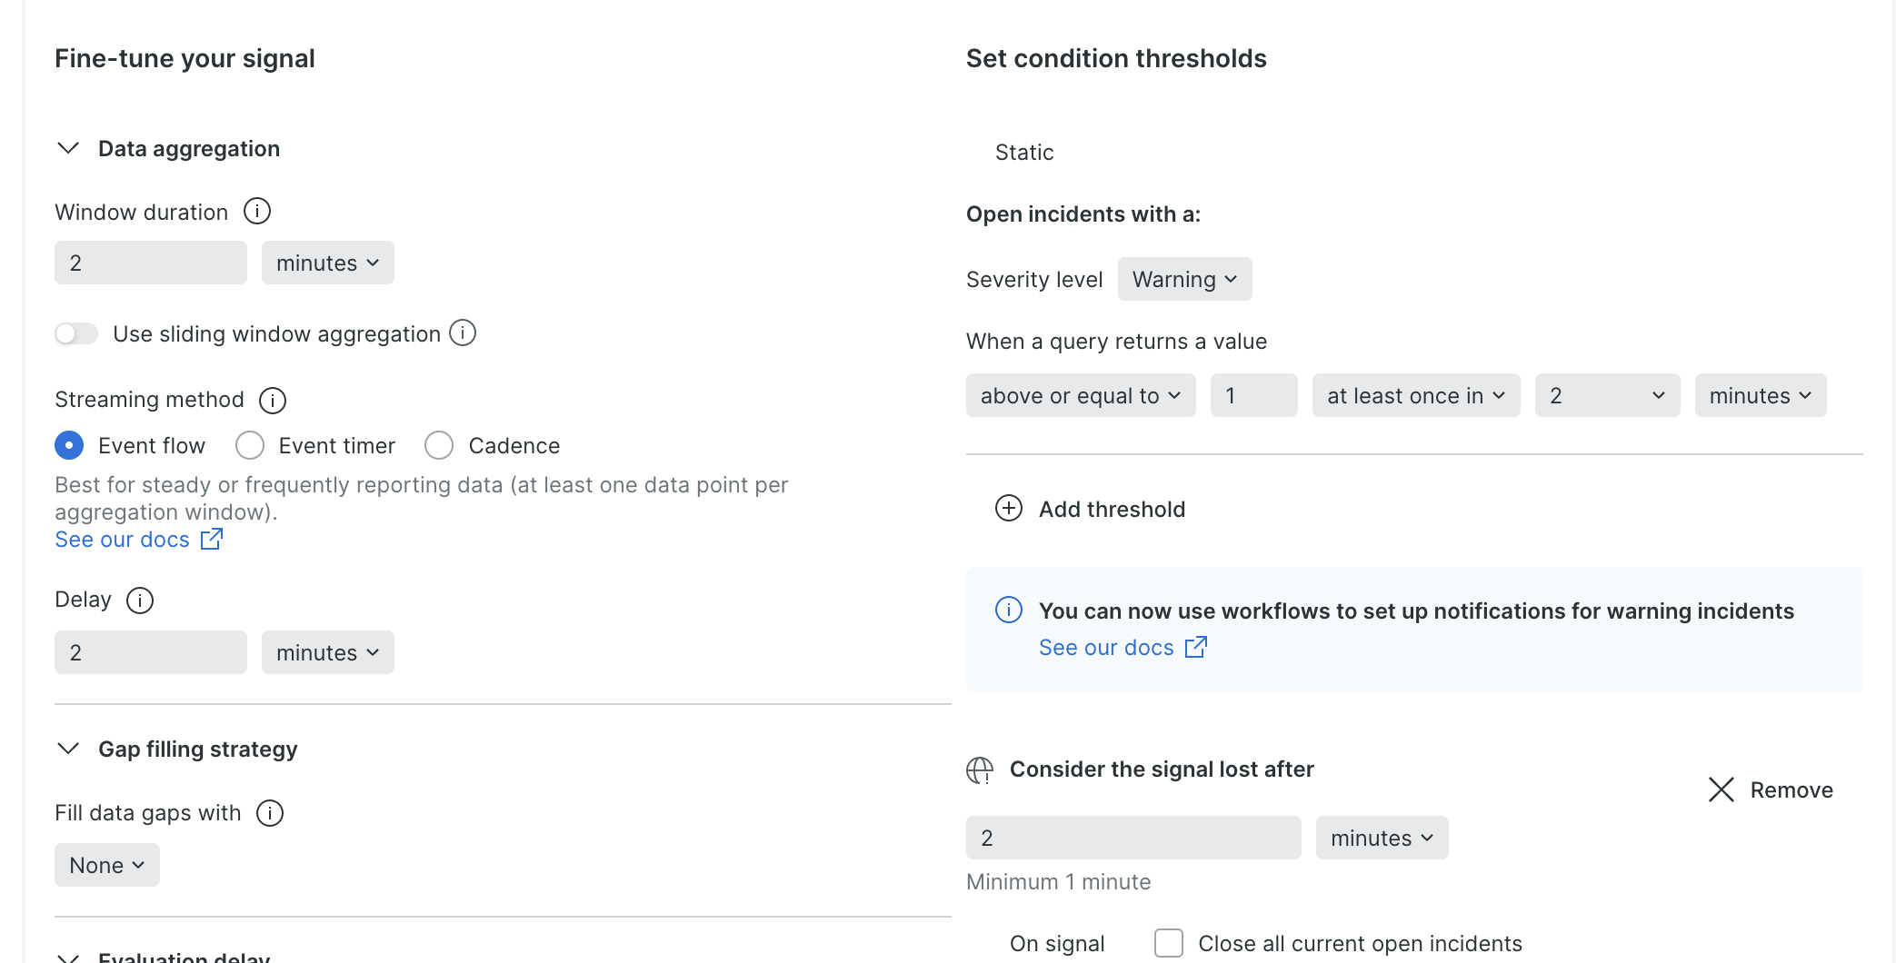
Task: Select the Event timer streaming method
Action: click(x=249, y=445)
